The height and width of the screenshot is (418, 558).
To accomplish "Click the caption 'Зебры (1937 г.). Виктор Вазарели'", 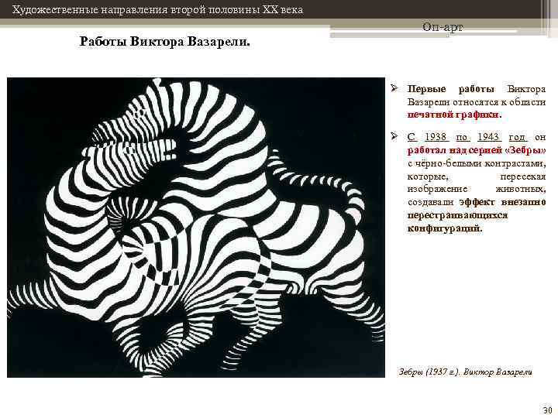I will pyautogui.click(x=466, y=372).
